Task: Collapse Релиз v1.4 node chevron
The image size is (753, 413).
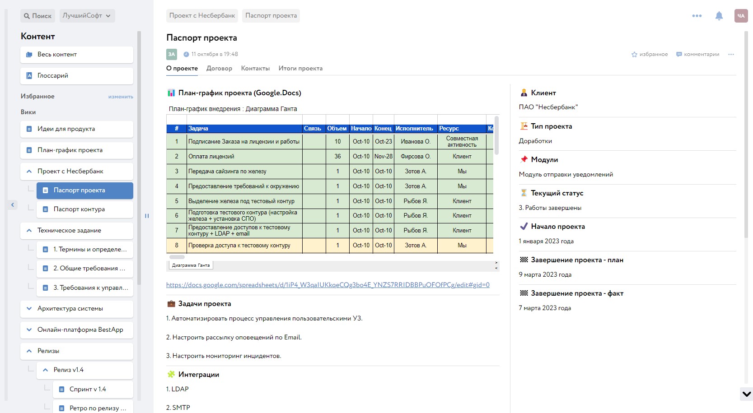Action: pyautogui.click(x=45, y=370)
